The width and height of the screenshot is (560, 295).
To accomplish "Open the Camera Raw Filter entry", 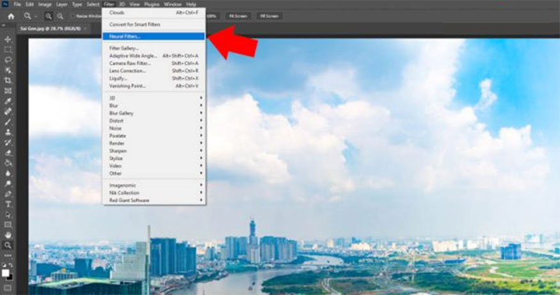I will point(154,63).
